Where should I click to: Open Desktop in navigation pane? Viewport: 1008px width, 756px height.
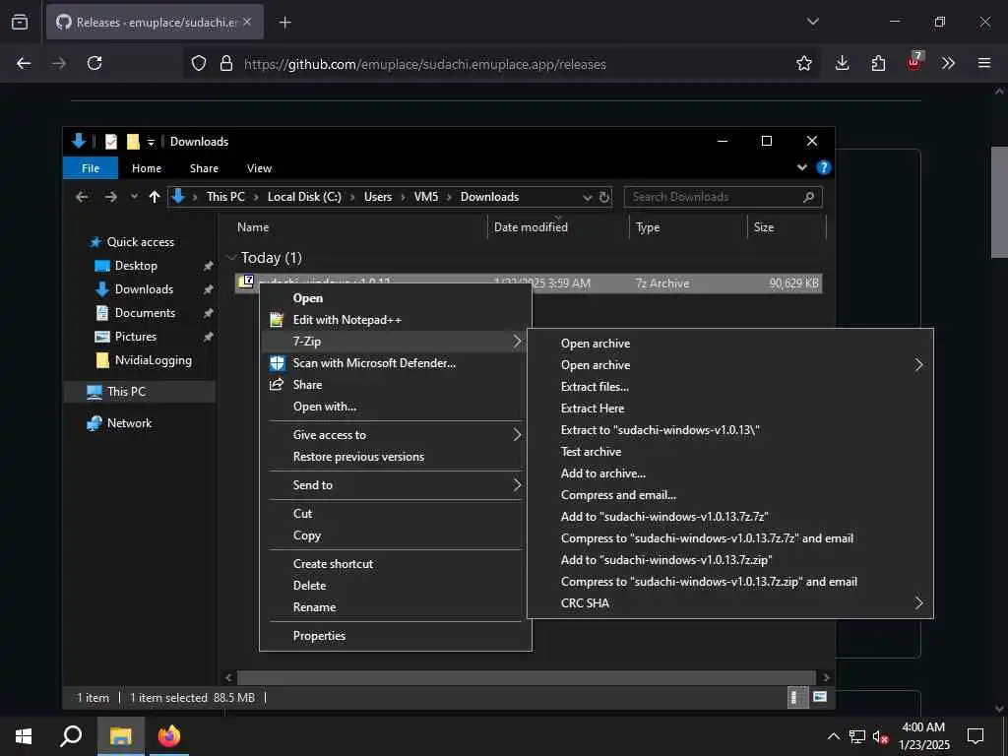[x=136, y=266]
